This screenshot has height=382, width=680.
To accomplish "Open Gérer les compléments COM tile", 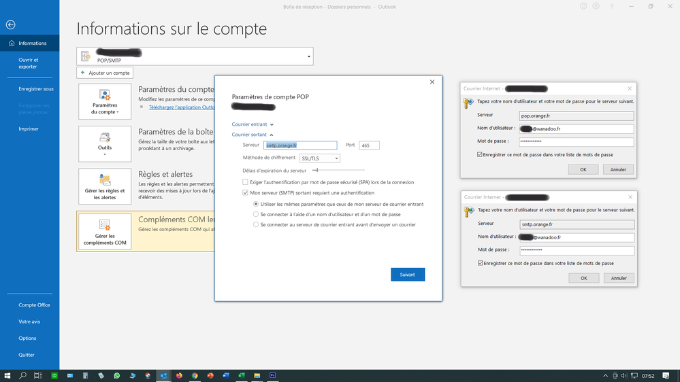I will point(105,232).
